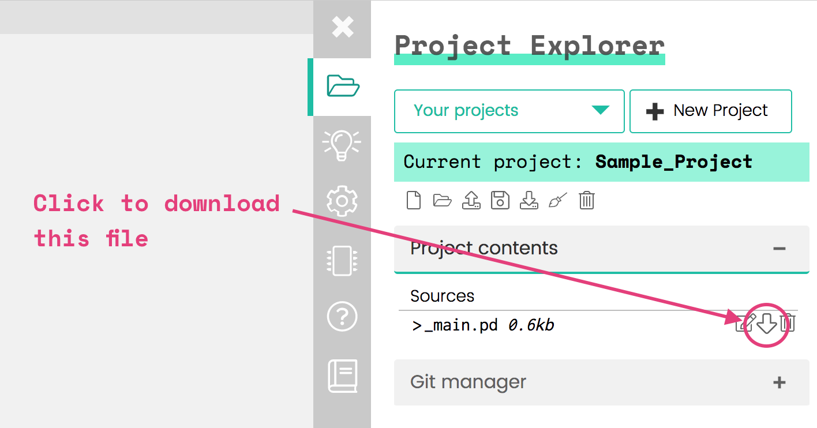Open the Project Explorer folder tab
The image size is (817, 428).
click(x=343, y=86)
